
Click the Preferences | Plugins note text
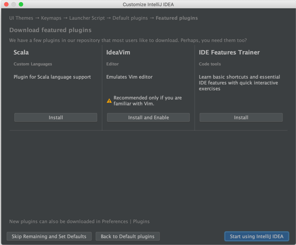(79, 222)
